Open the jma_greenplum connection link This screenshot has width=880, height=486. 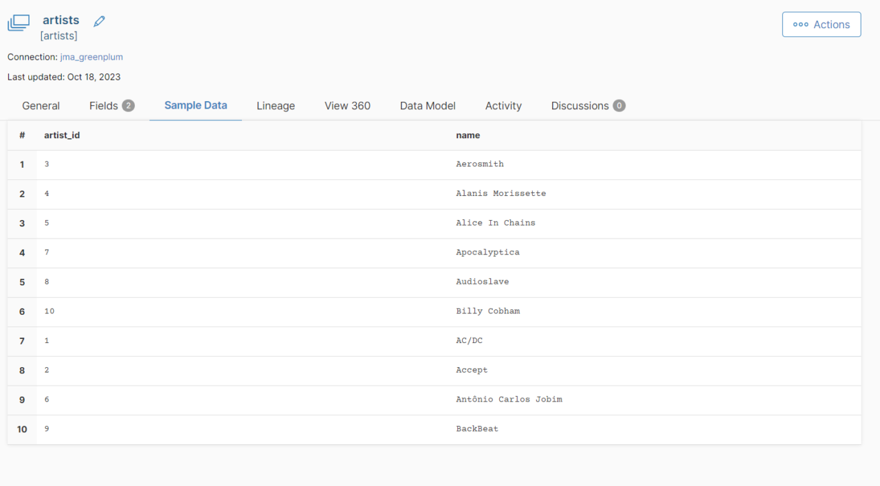pos(91,57)
